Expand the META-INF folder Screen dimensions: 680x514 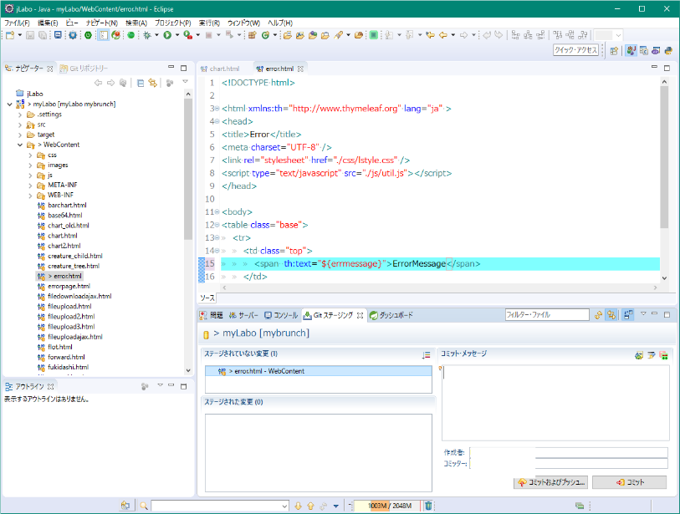[x=30, y=186]
